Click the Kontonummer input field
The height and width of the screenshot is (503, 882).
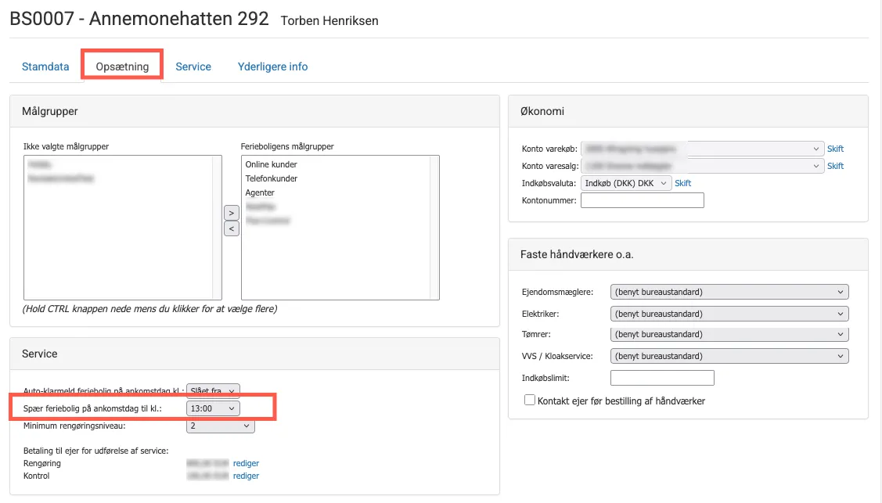(642, 200)
